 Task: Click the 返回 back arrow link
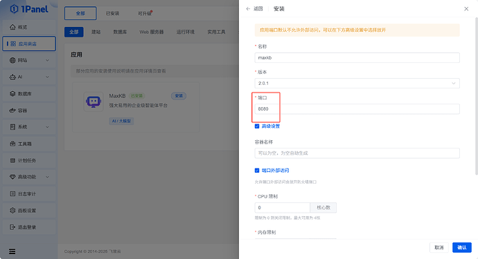[x=254, y=9]
